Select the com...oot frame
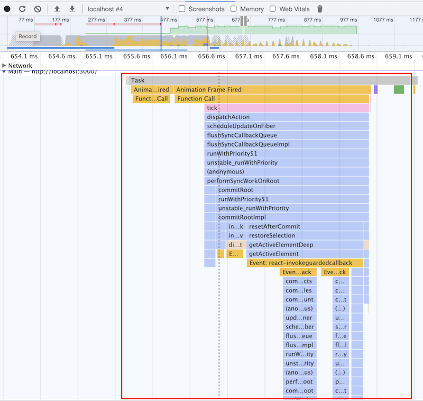The height and width of the screenshot is (401, 423). [299, 391]
